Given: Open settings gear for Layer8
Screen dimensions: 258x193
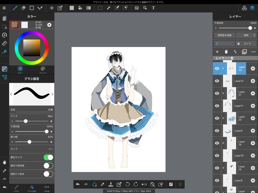Looking at the screenshot, I should point(253,180).
